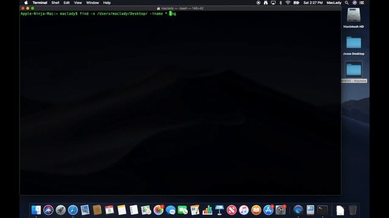Image resolution: width=389 pixels, height=218 pixels.
Task: Open Keynote podium icon in Dock
Action: coord(219,210)
